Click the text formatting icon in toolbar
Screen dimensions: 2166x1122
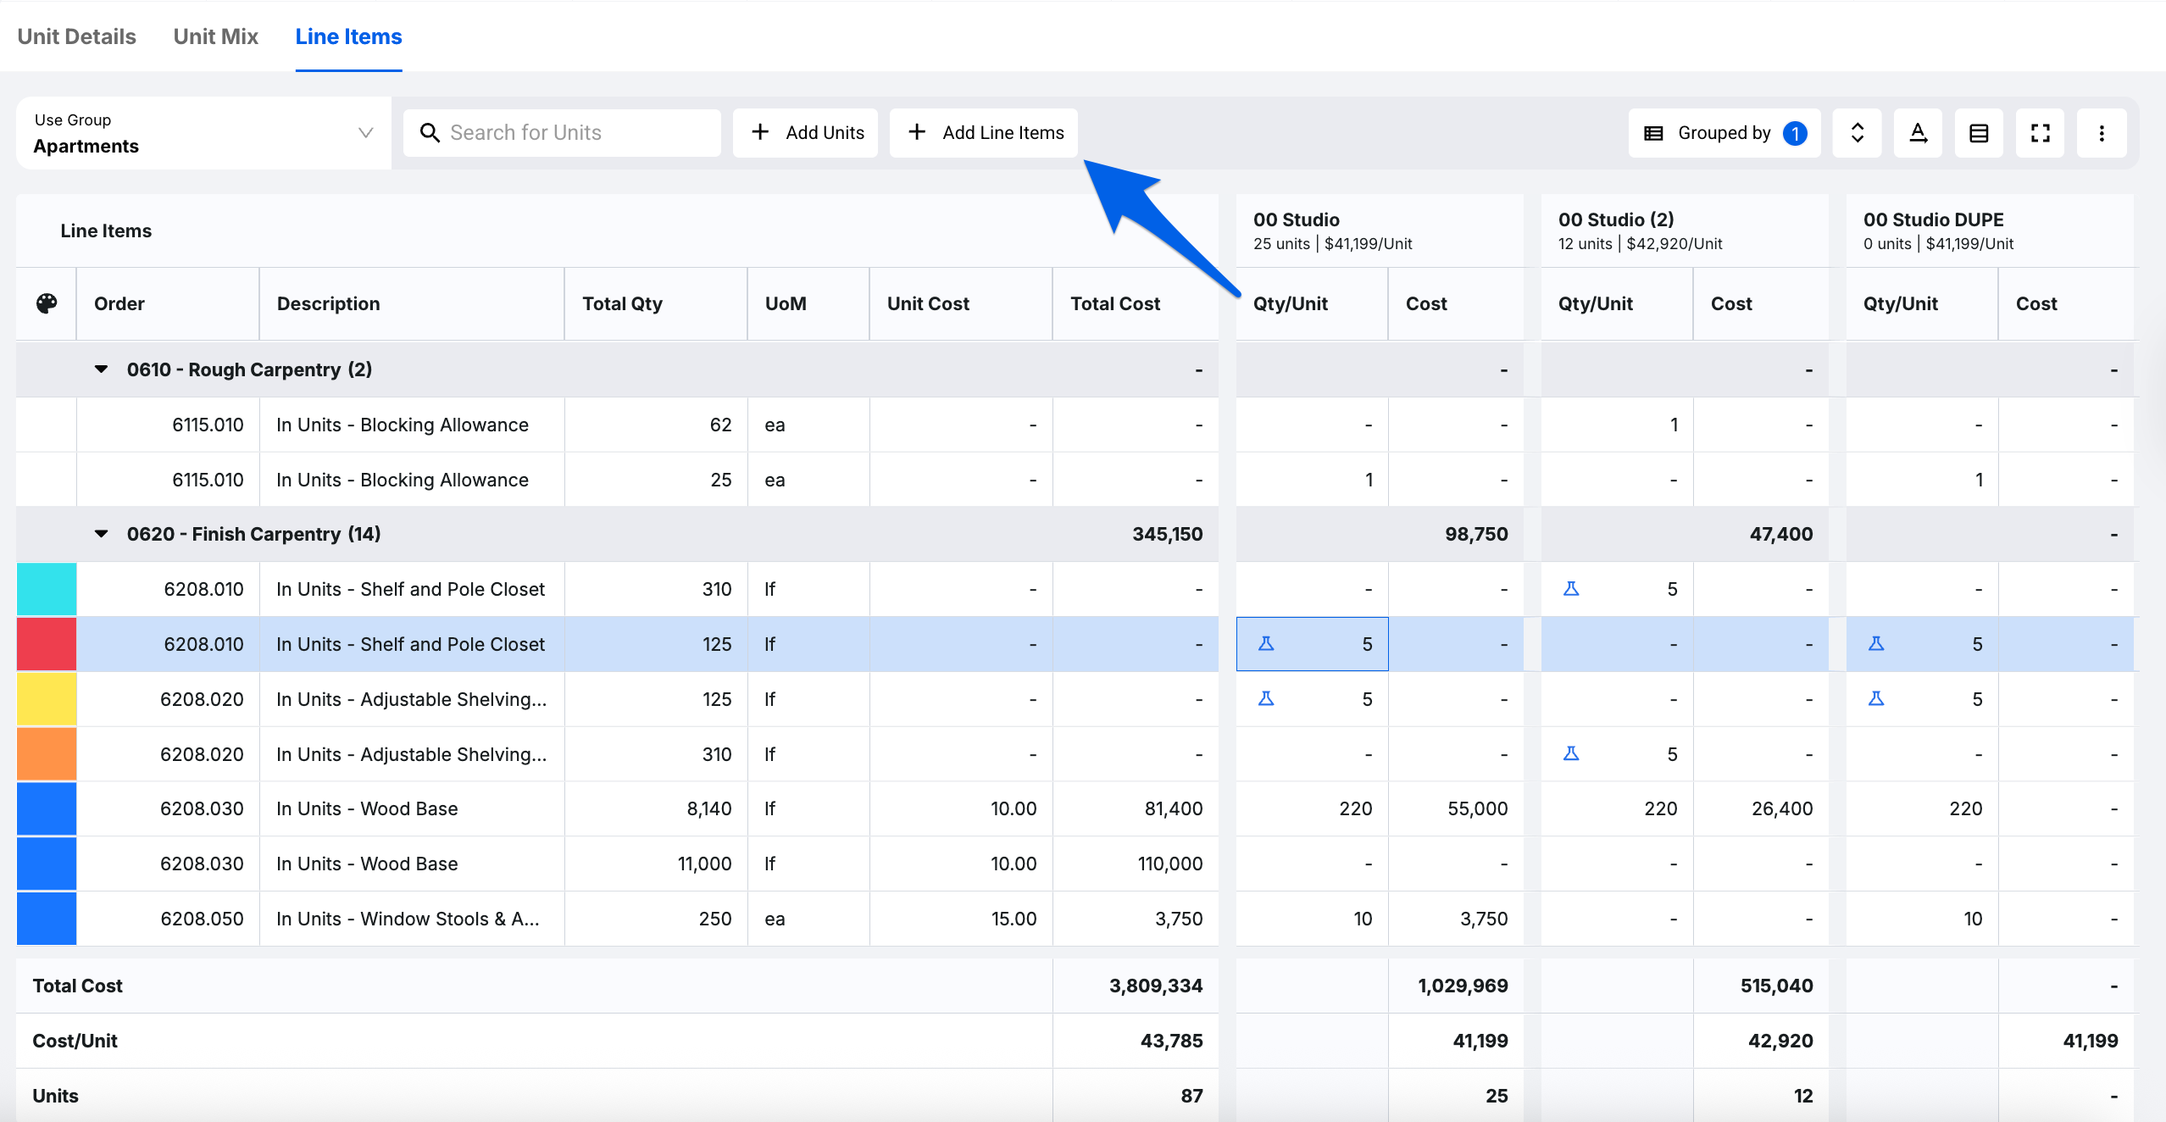[x=1918, y=133]
